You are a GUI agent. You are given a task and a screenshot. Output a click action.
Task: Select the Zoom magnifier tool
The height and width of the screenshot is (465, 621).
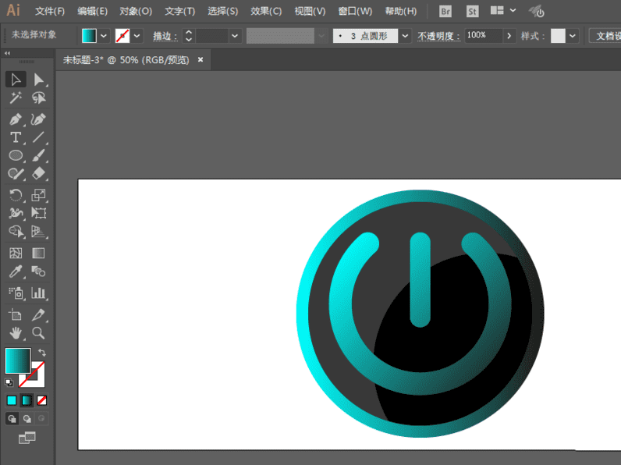pyautogui.click(x=38, y=333)
